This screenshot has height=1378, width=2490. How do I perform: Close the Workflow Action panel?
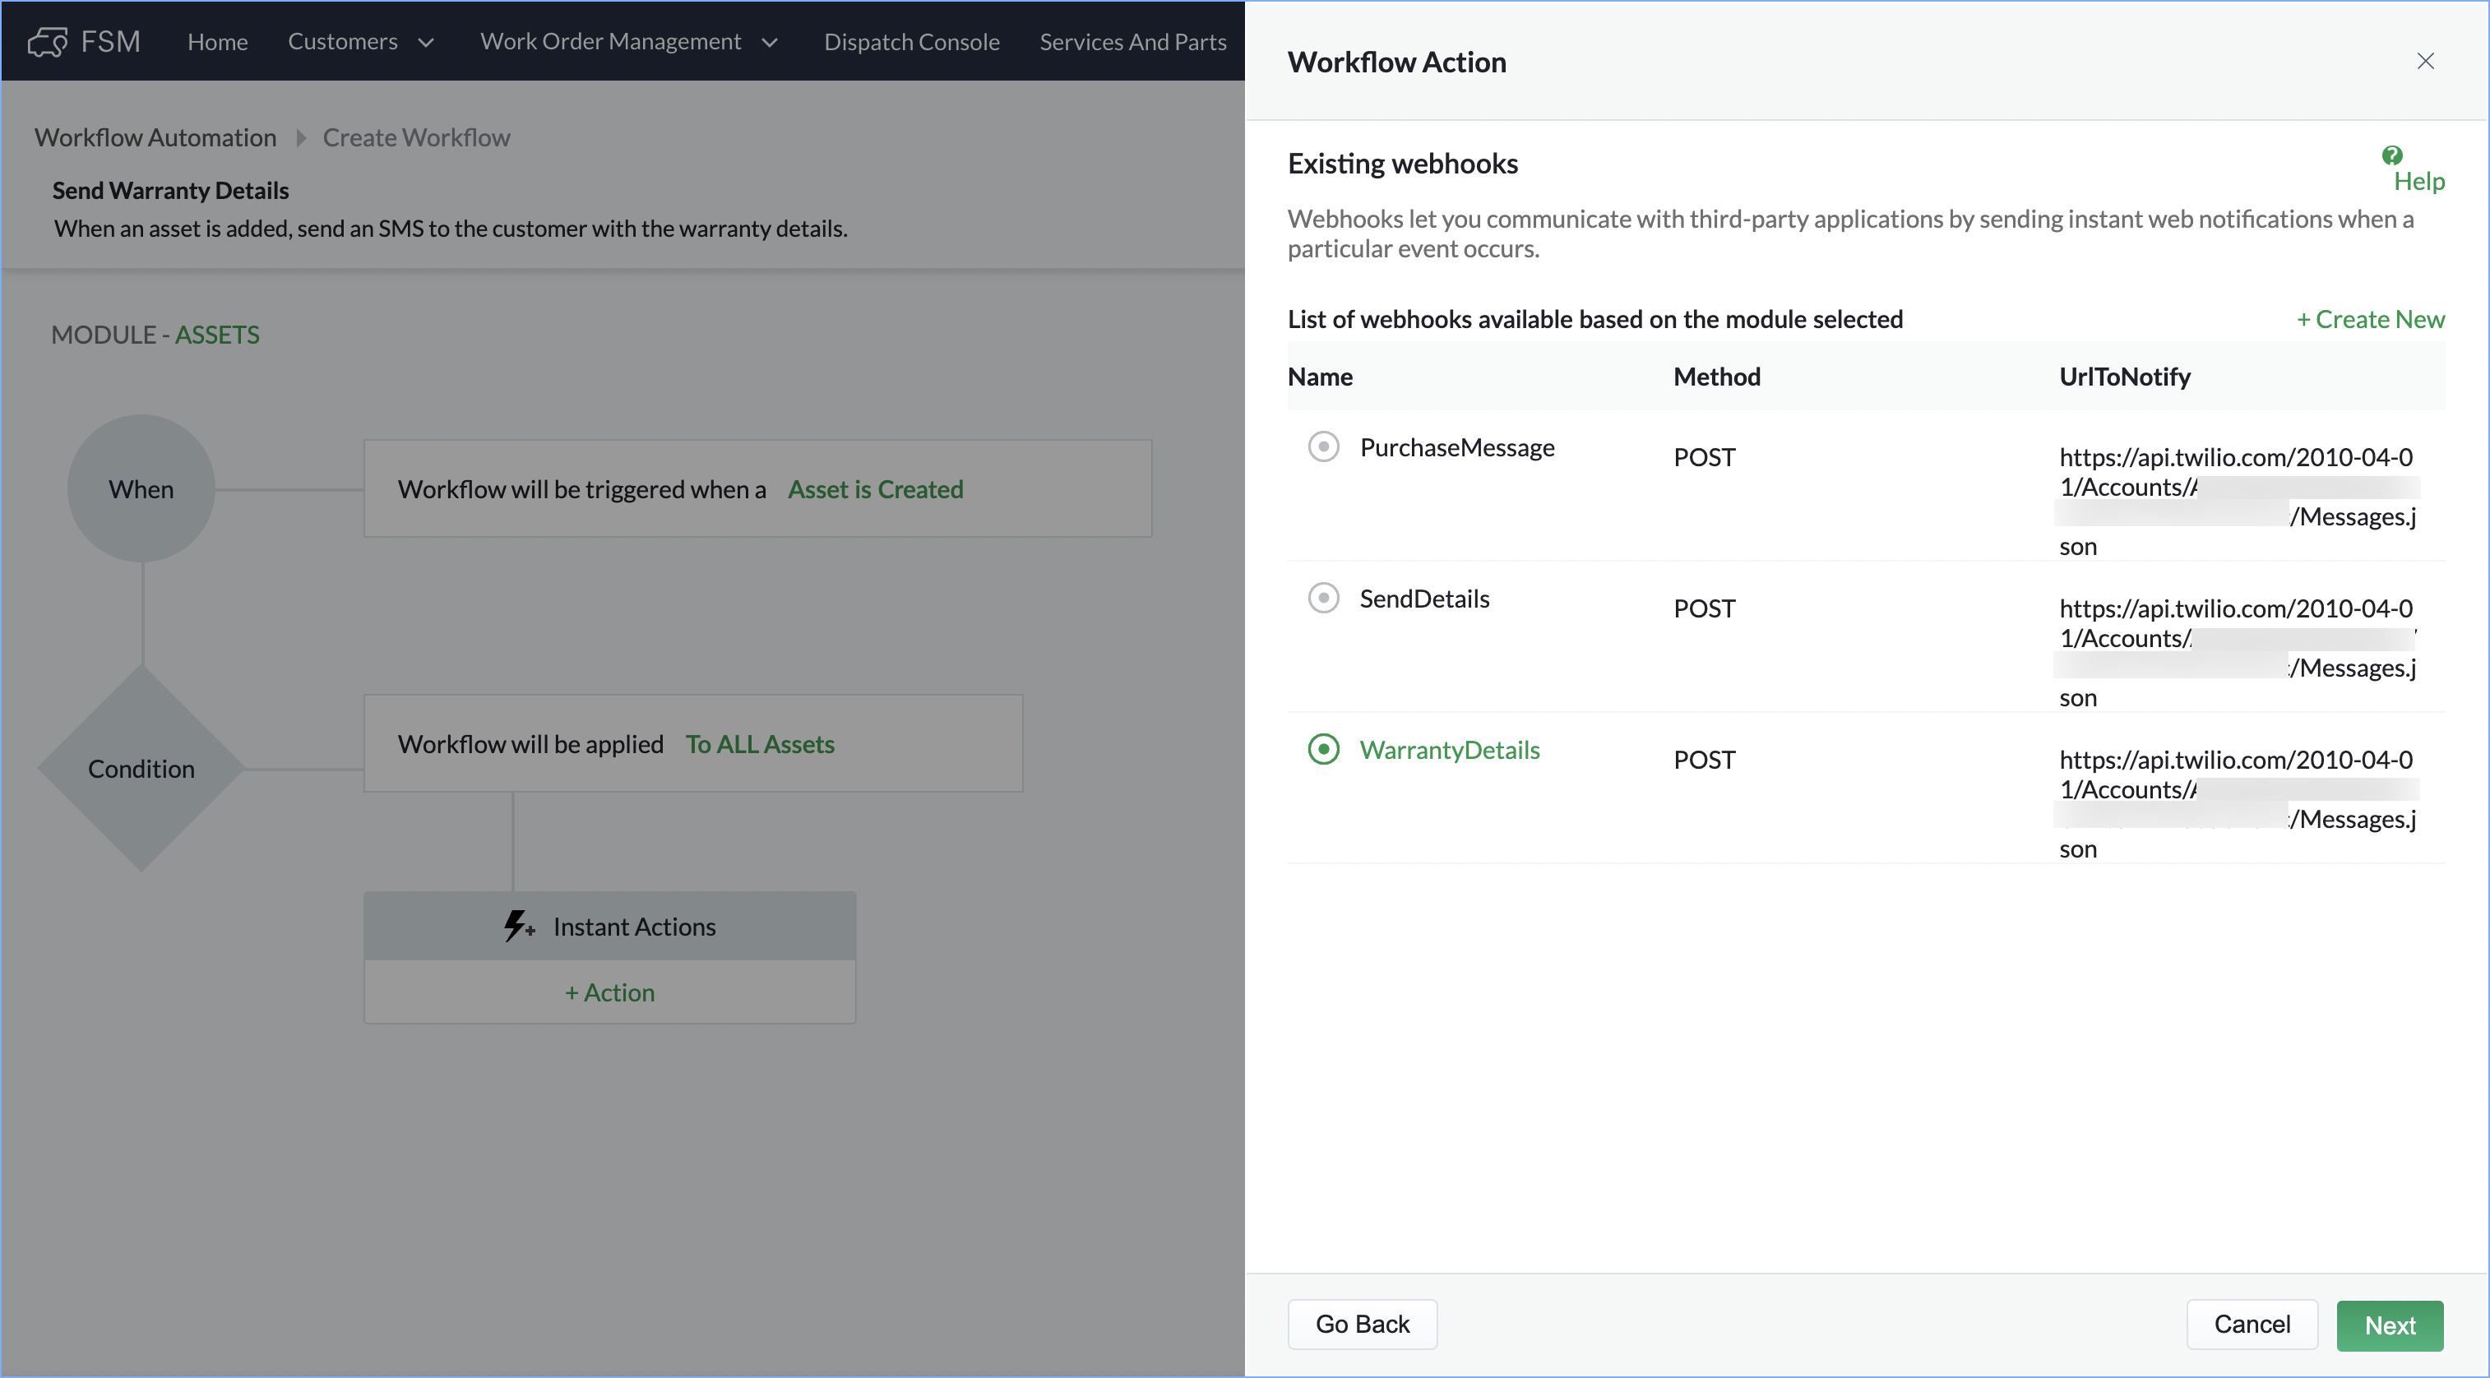coord(2425,61)
